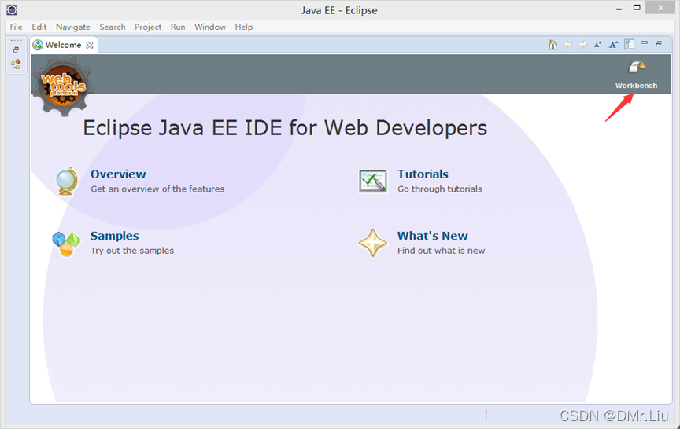
Task: Close the Welcome tab
Action: pyautogui.click(x=90, y=45)
